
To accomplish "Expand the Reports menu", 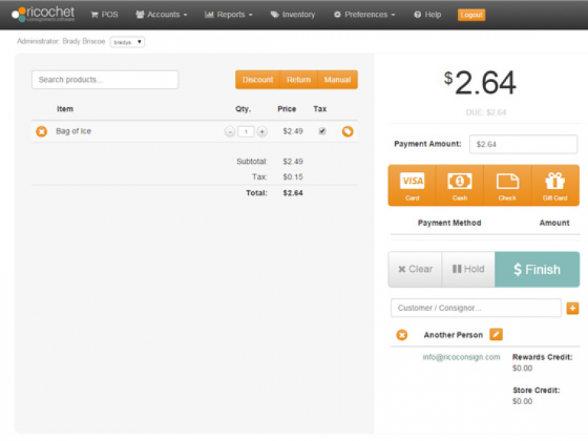I will [x=228, y=15].
